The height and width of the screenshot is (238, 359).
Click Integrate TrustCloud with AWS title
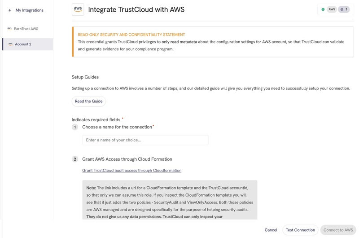tap(136, 9)
